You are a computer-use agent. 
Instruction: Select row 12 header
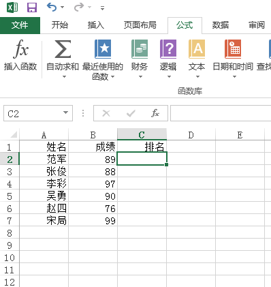(x=10, y=282)
